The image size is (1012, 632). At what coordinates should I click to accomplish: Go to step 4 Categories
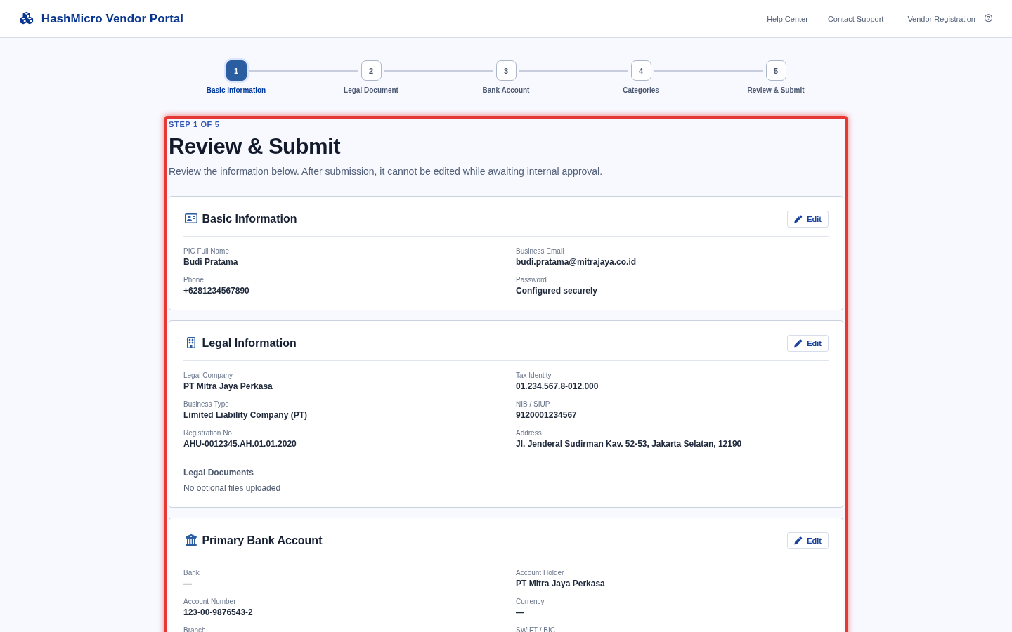641,71
